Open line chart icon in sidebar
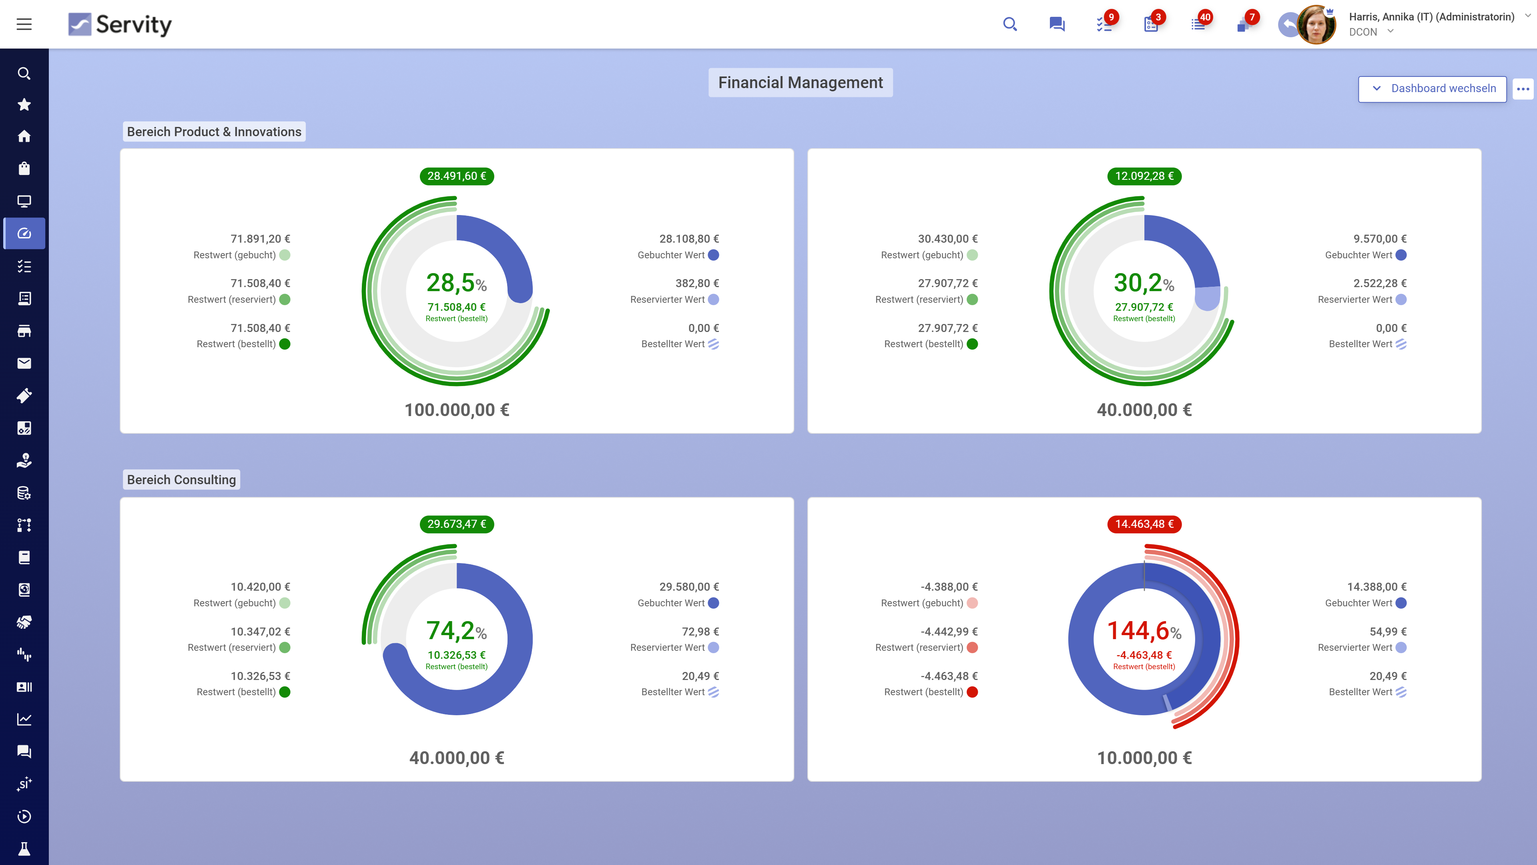Viewport: 1537px width, 865px height. pyautogui.click(x=24, y=719)
